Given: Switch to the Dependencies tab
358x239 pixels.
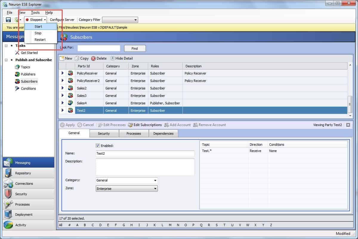Looking at the screenshot, I should [x=163, y=134].
